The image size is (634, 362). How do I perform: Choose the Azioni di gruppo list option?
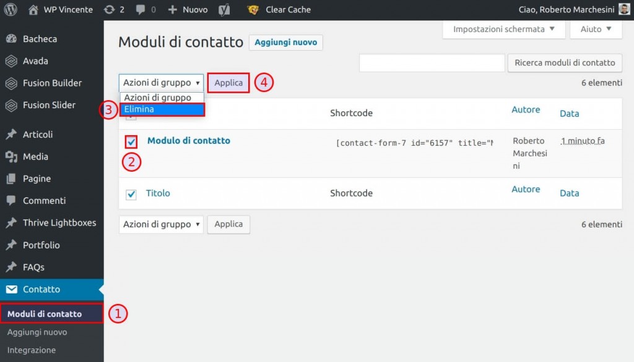(x=162, y=98)
